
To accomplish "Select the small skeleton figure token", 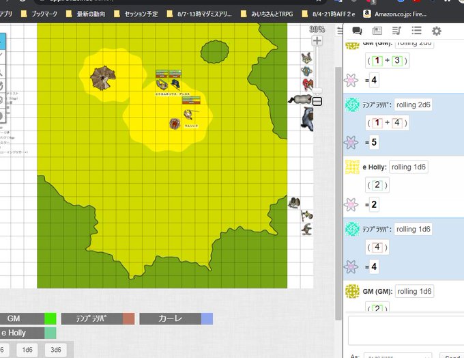I will coord(306,216).
